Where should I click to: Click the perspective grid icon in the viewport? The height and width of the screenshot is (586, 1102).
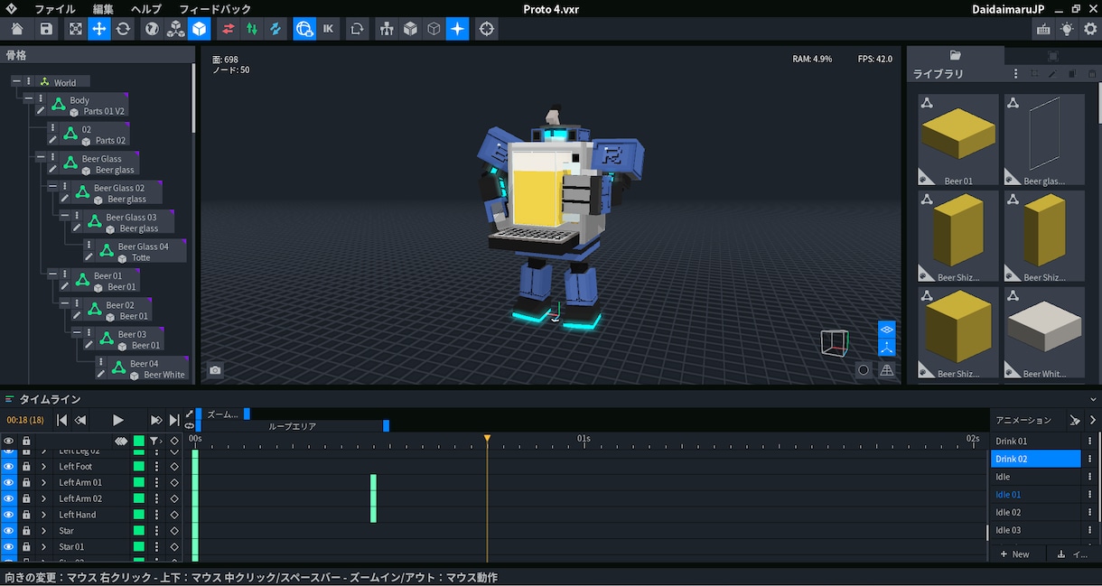click(887, 370)
